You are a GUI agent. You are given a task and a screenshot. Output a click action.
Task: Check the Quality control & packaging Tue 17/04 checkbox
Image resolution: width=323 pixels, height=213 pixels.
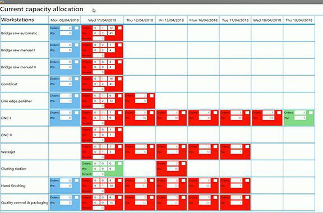click(247, 197)
